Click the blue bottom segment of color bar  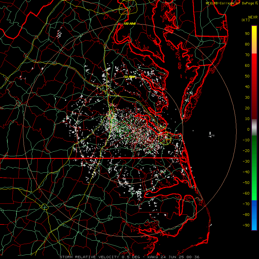pos(254,215)
